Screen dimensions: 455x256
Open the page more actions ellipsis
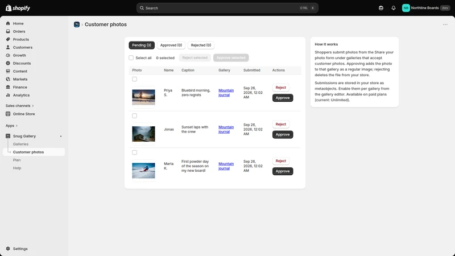[445, 24]
